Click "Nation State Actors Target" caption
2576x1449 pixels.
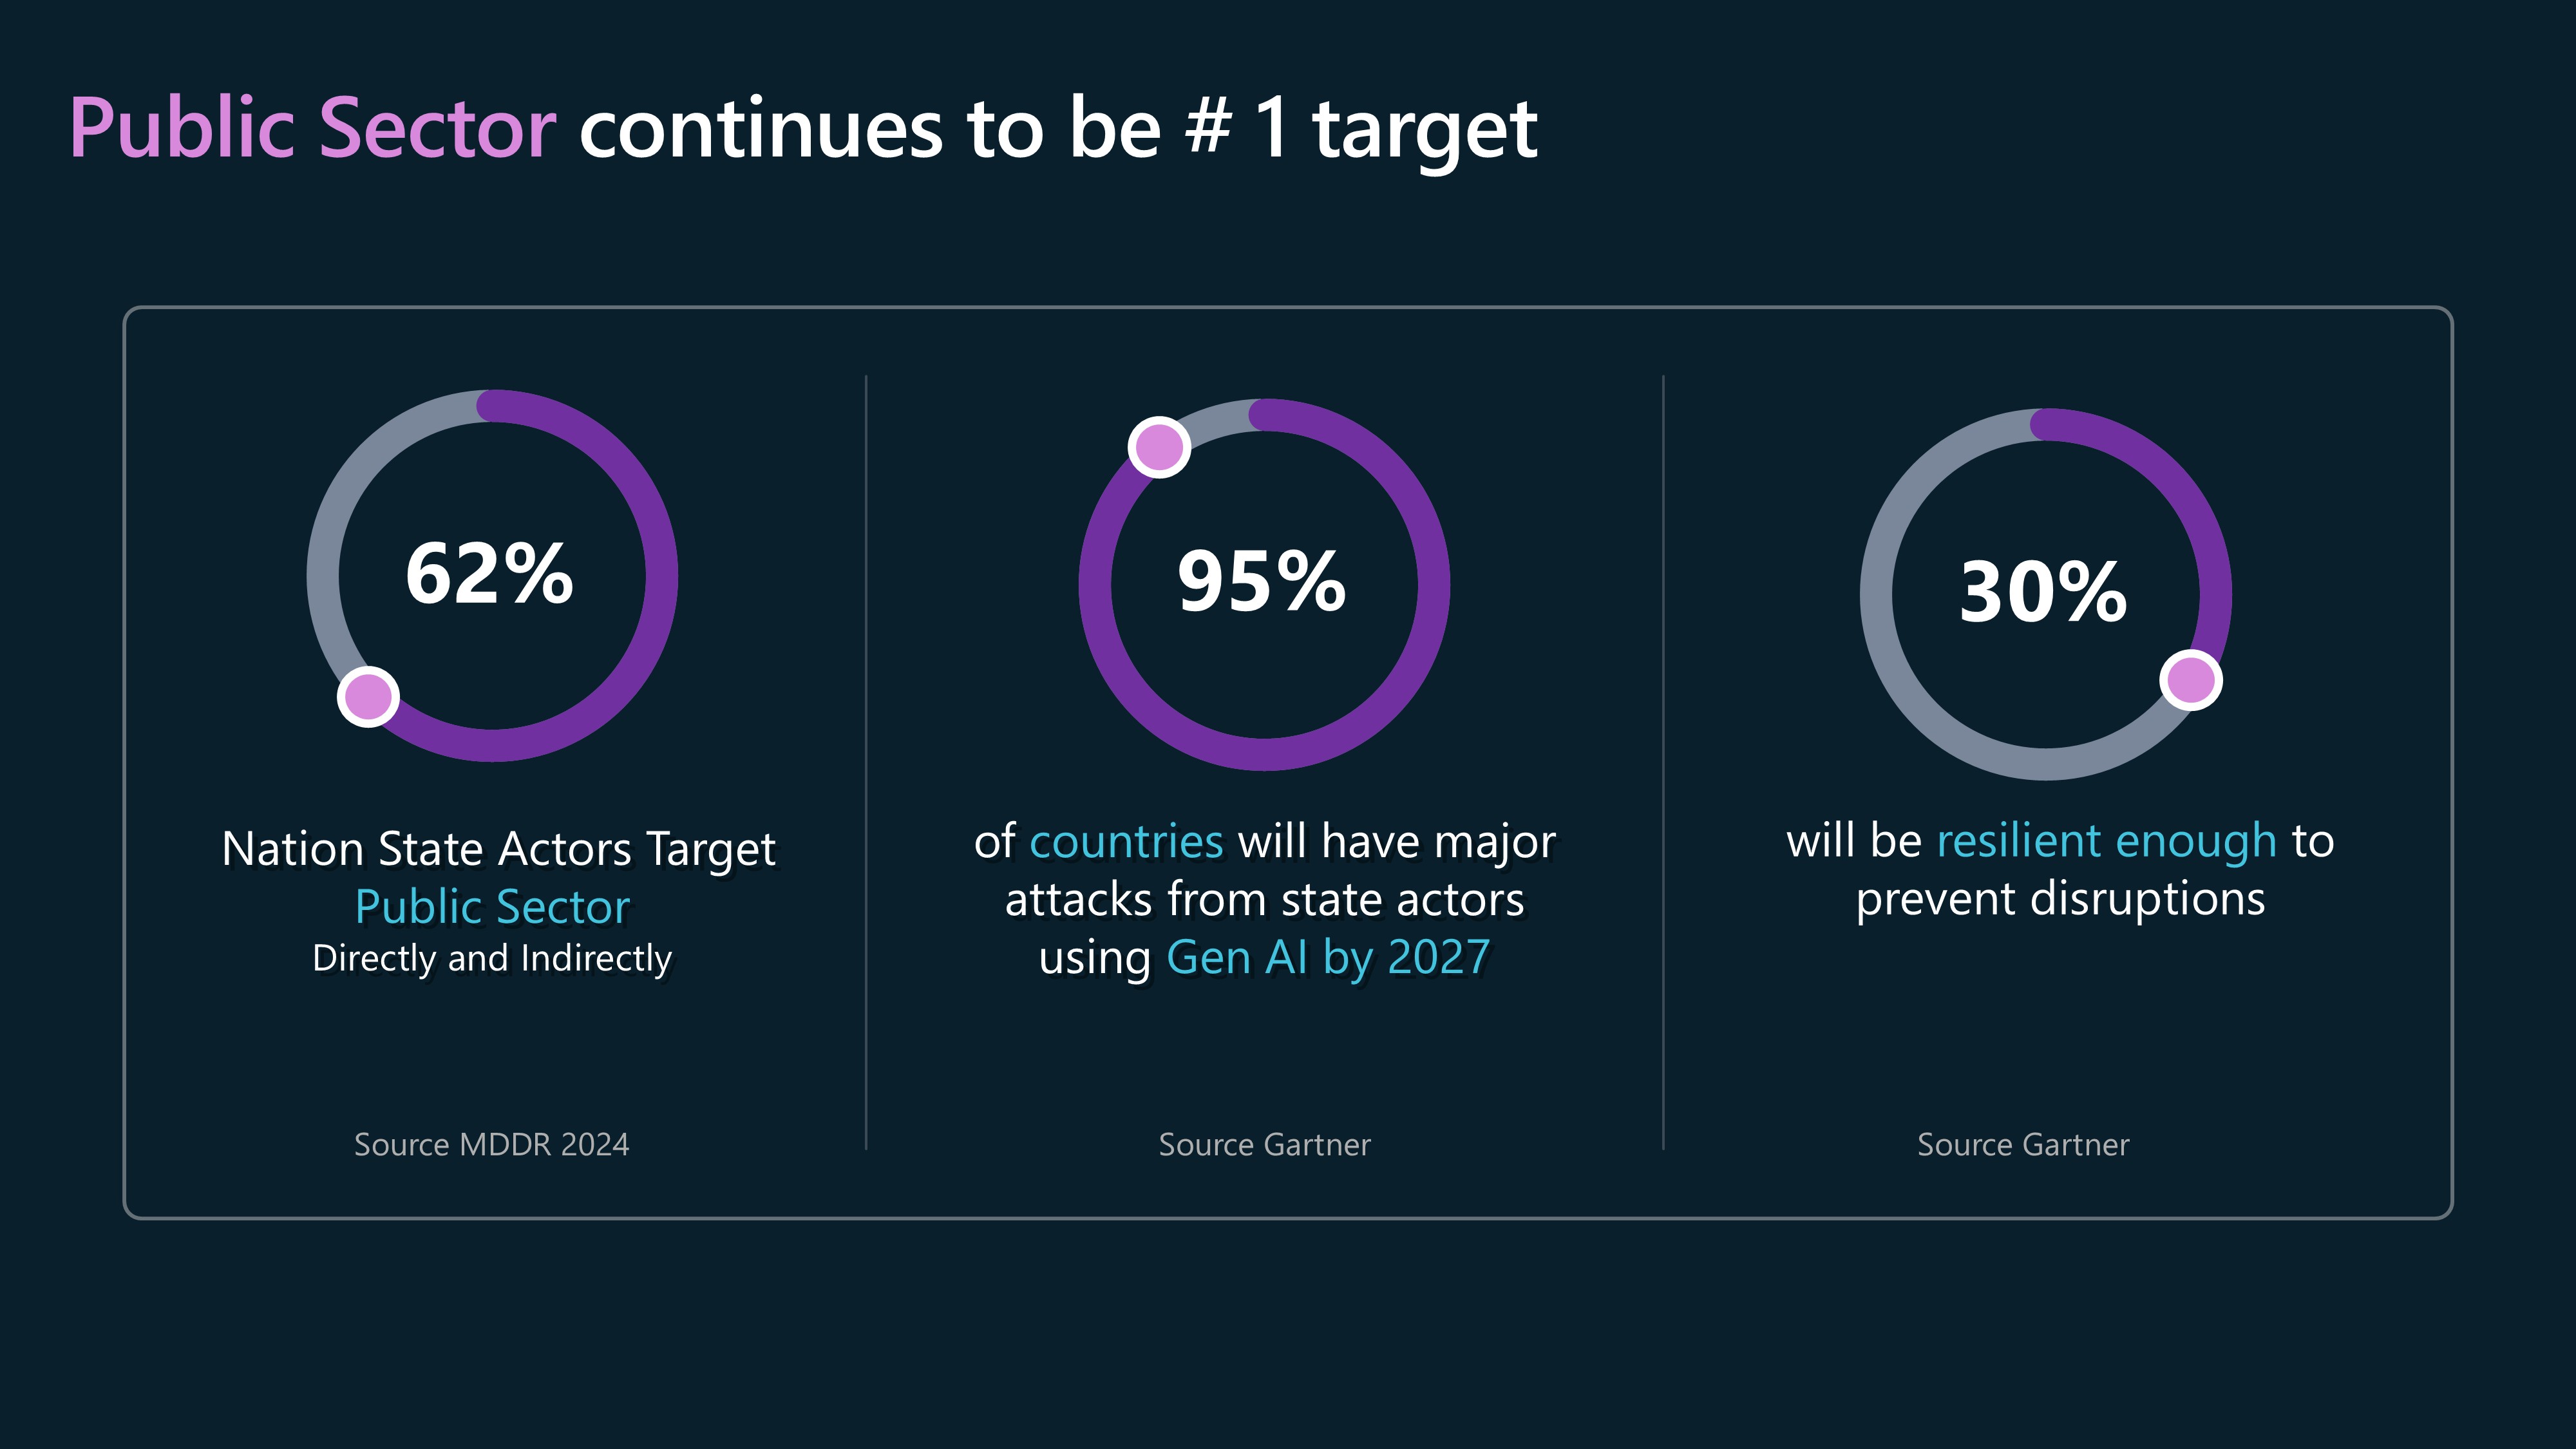498,849
